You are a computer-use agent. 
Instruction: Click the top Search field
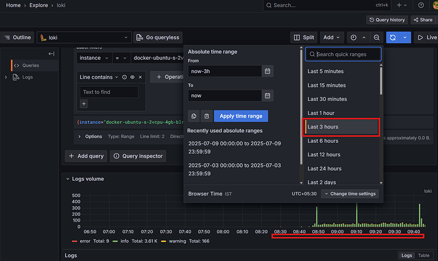[327, 5]
